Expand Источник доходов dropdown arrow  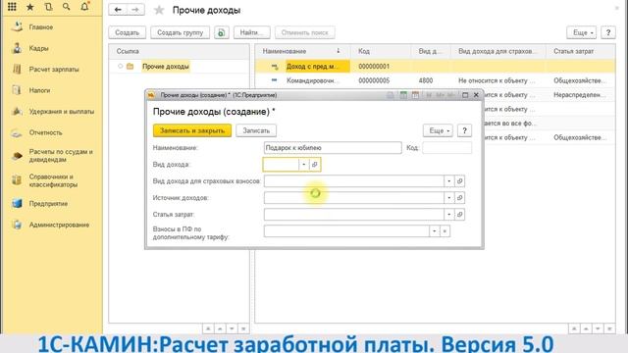tap(449, 198)
